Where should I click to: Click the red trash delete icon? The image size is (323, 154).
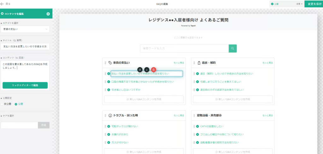tap(153, 69)
